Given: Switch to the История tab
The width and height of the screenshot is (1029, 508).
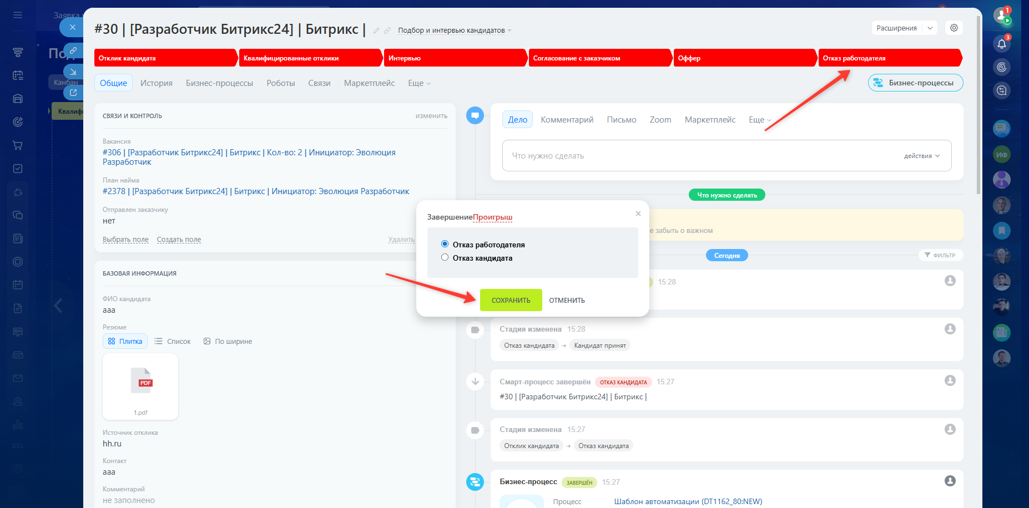Looking at the screenshot, I should [x=157, y=83].
